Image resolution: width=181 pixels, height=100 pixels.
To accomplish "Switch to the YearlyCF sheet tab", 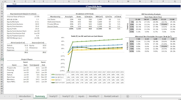I will pos(53,96).
